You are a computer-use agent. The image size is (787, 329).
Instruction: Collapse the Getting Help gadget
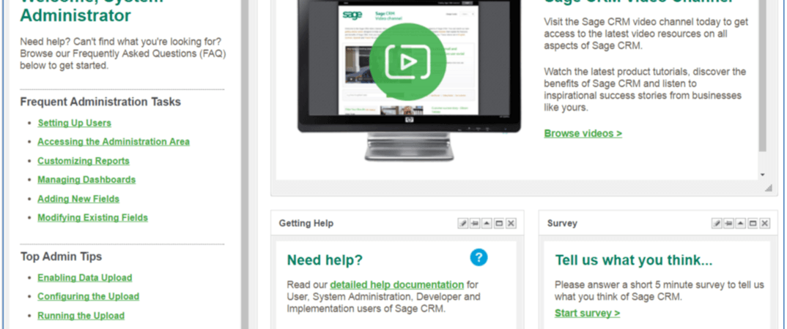(487, 223)
